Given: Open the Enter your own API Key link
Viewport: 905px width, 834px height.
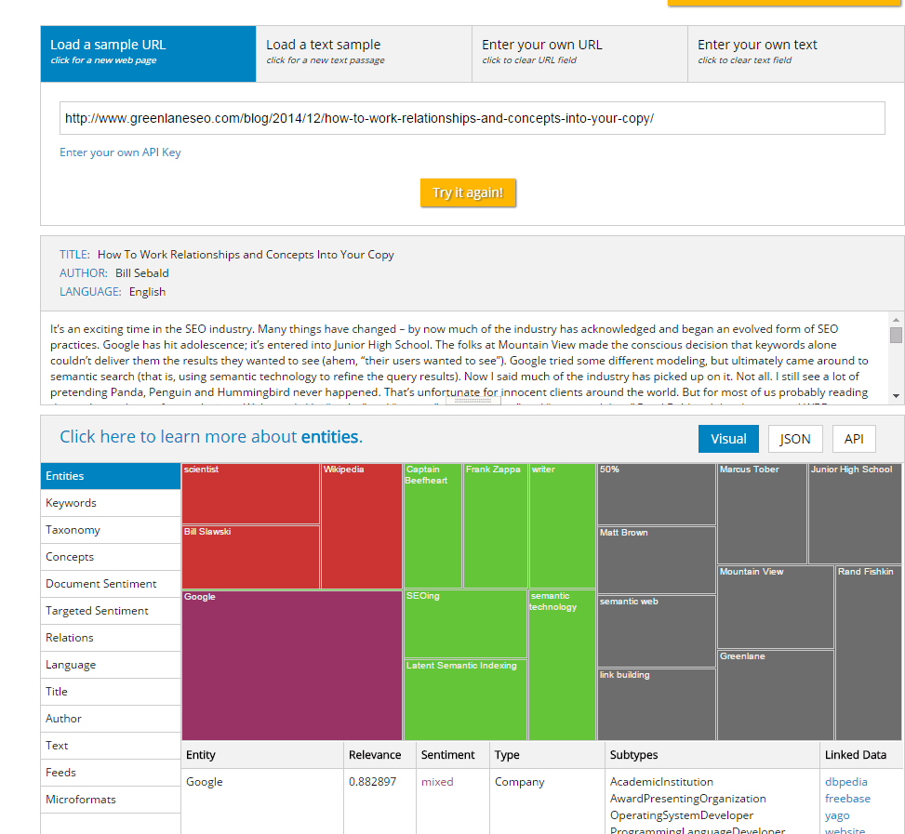Looking at the screenshot, I should tap(120, 152).
